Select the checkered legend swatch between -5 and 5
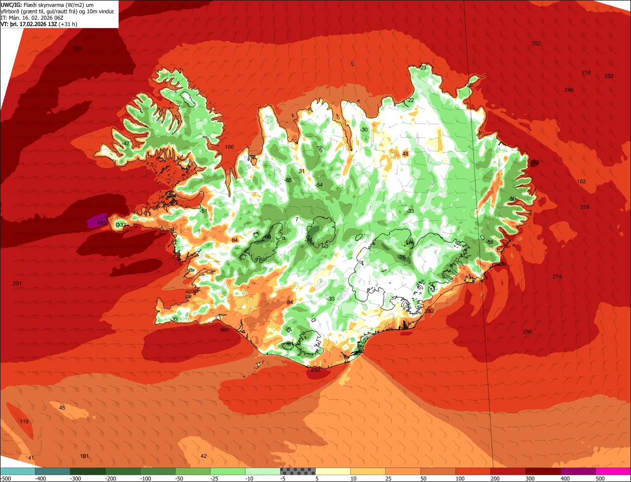The height and width of the screenshot is (482, 631). pyautogui.click(x=297, y=471)
